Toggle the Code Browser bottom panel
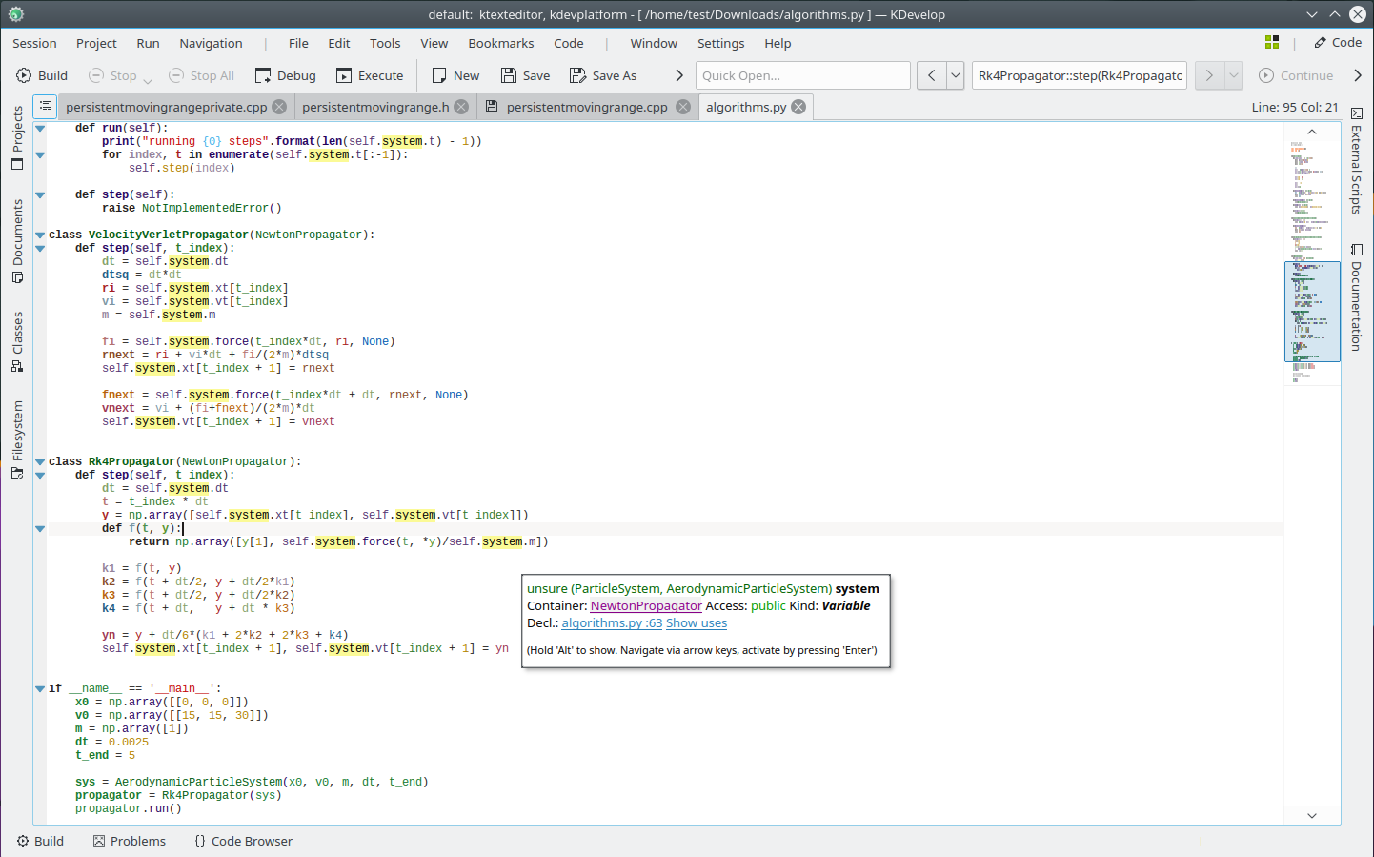 point(243,841)
